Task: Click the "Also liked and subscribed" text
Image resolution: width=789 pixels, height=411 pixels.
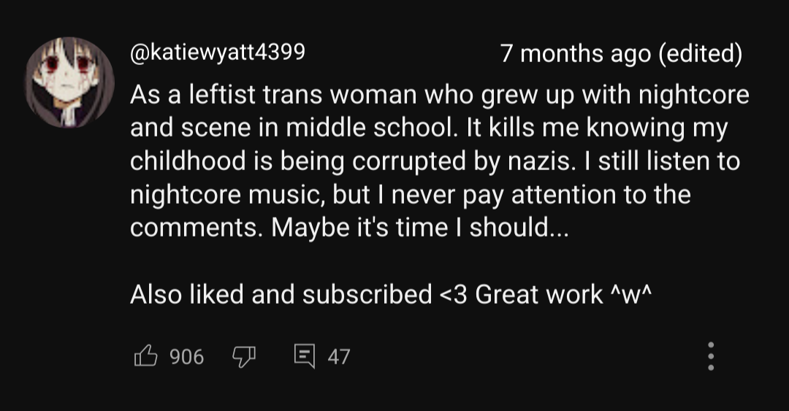Action: coord(281,294)
